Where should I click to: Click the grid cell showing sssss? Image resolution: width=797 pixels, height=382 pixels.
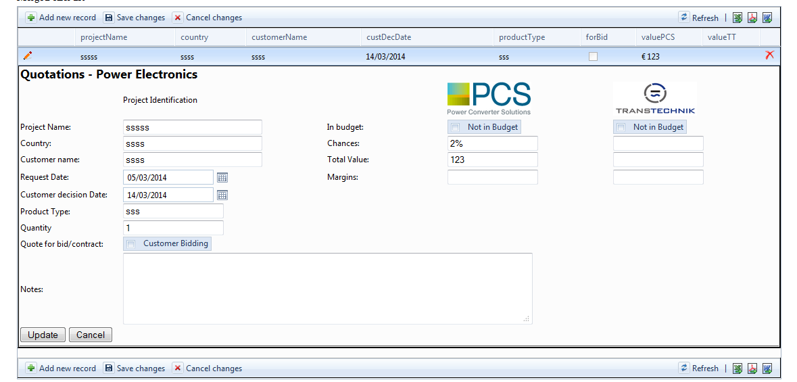89,57
